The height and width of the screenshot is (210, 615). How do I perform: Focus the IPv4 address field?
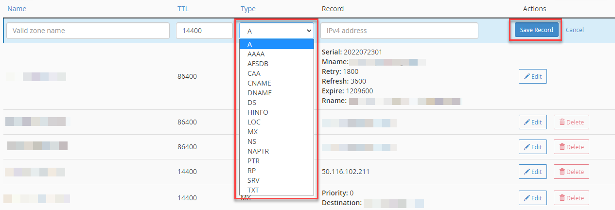pyautogui.click(x=399, y=31)
